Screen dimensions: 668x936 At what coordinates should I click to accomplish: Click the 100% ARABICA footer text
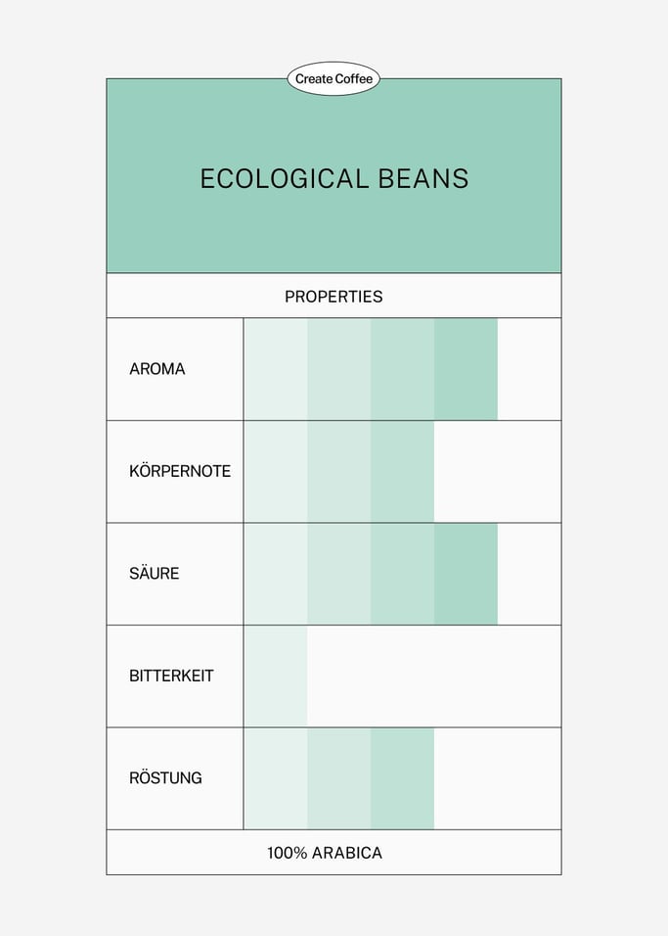[x=325, y=853]
